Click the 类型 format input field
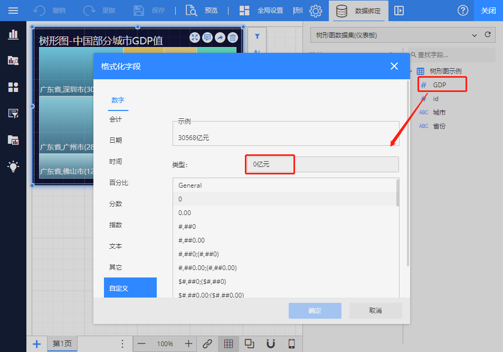The image size is (503, 352). (x=322, y=164)
